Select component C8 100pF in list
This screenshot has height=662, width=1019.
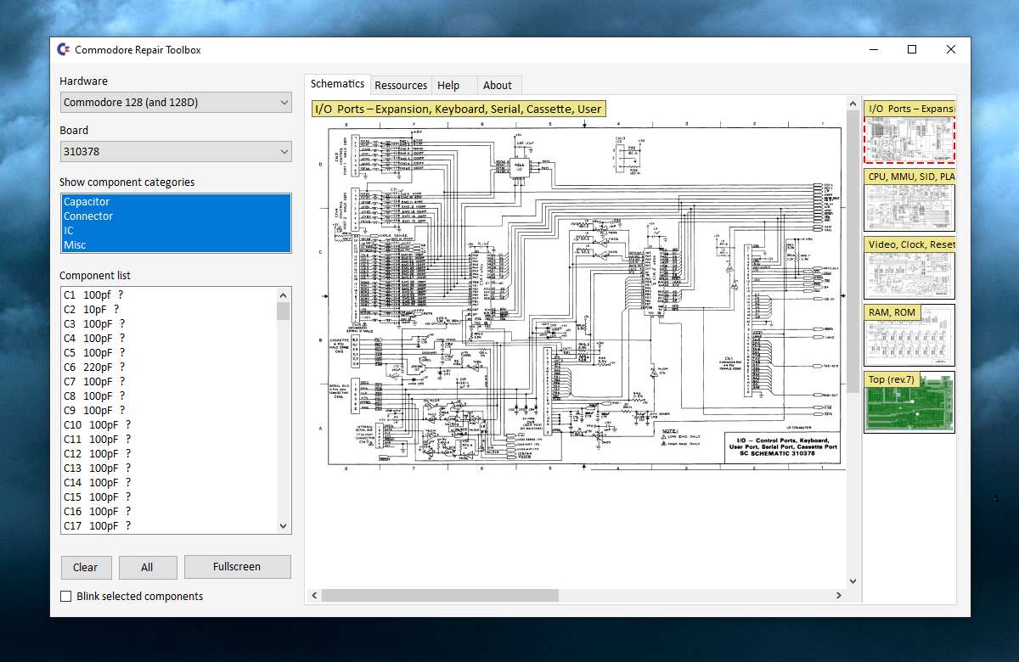click(169, 396)
